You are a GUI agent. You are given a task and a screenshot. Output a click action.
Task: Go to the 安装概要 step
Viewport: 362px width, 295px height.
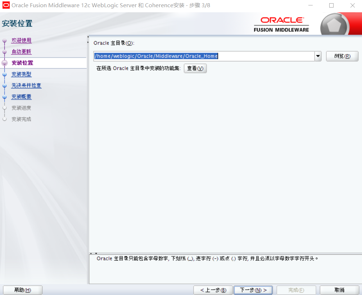[21, 97]
